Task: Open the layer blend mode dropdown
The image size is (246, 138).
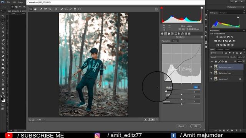Action: coord(219,57)
